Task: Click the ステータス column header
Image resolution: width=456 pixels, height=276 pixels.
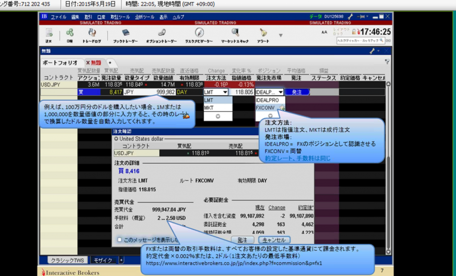Action: 324,78
